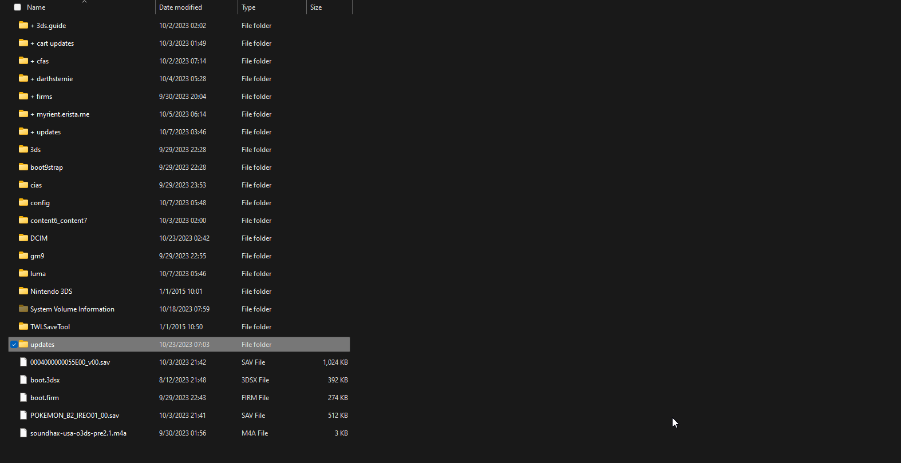Select the boot9strap folder name

pos(46,167)
